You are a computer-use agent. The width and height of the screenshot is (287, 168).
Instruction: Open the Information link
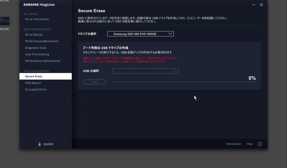tap(233, 144)
